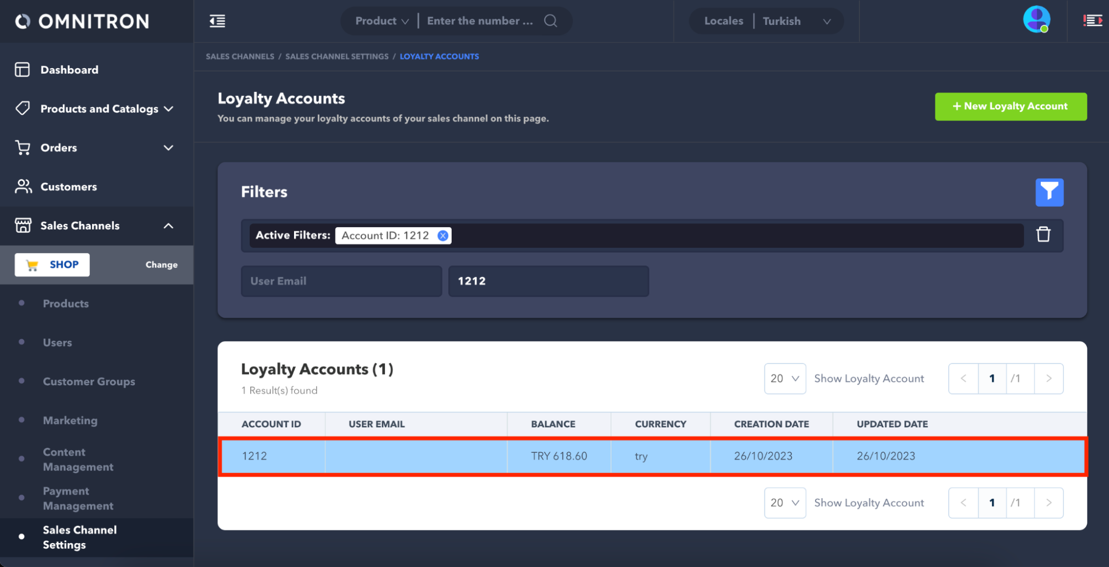The image size is (1109, 567).
Task: Click the trash icon to clear filters
Action: [x=1043, y=234]
